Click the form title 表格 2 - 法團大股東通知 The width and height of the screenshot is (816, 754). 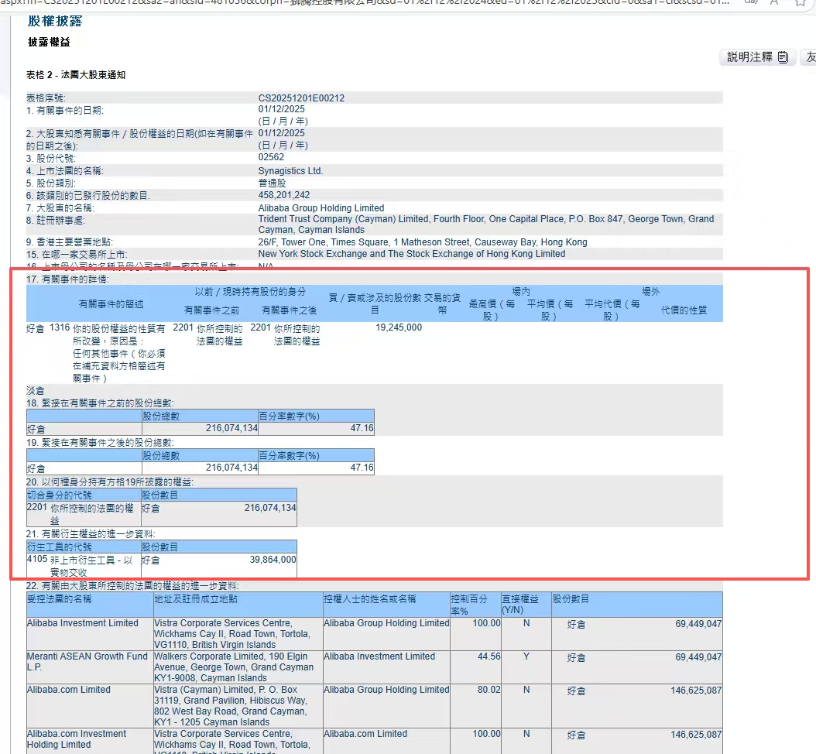pyautogui.click(x=76, y=75)
